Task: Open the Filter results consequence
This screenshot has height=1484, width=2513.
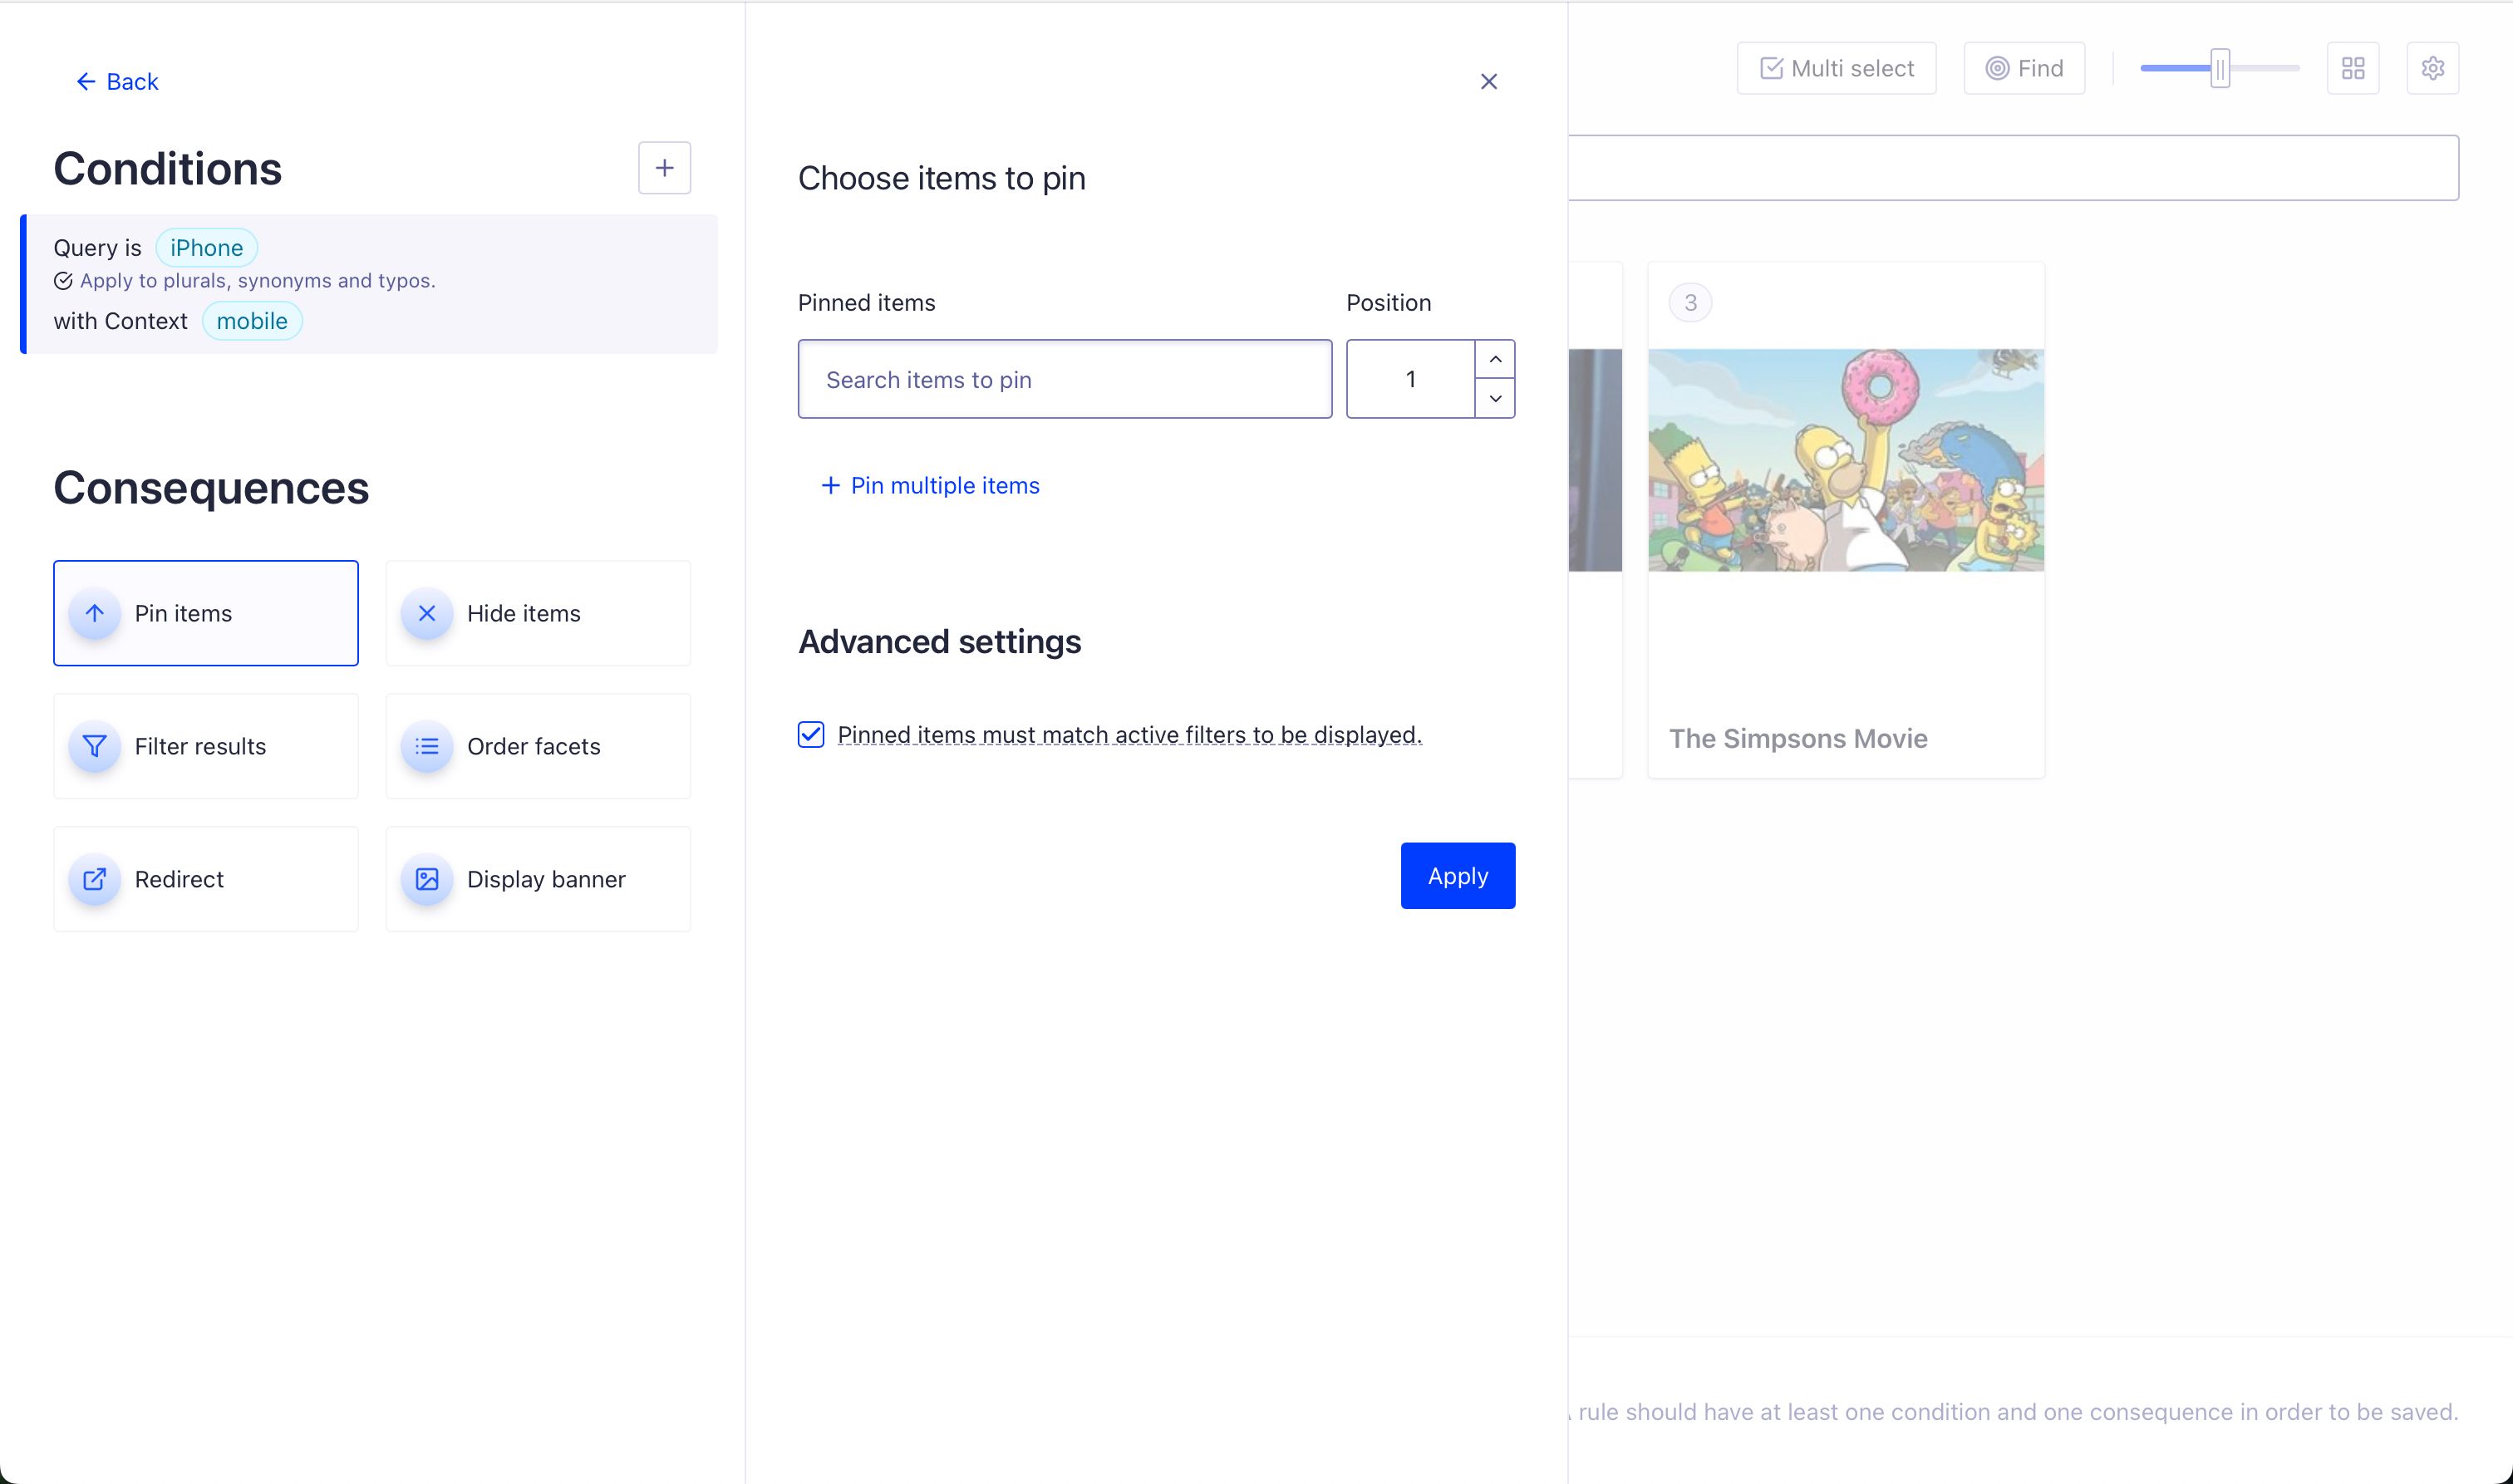Action: 205,746
